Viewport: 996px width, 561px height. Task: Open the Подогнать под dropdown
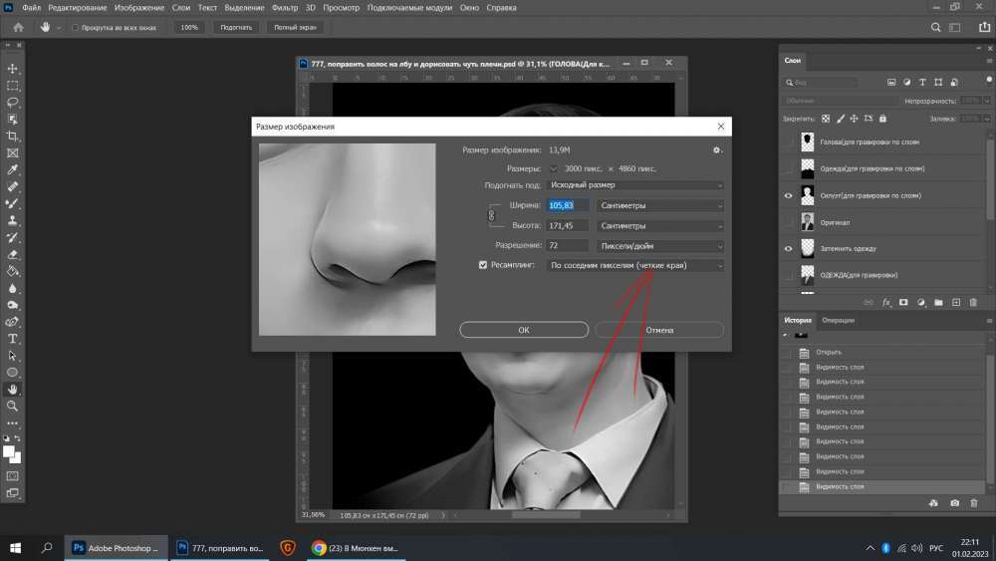pyautogui.click(x=635, y=185)
